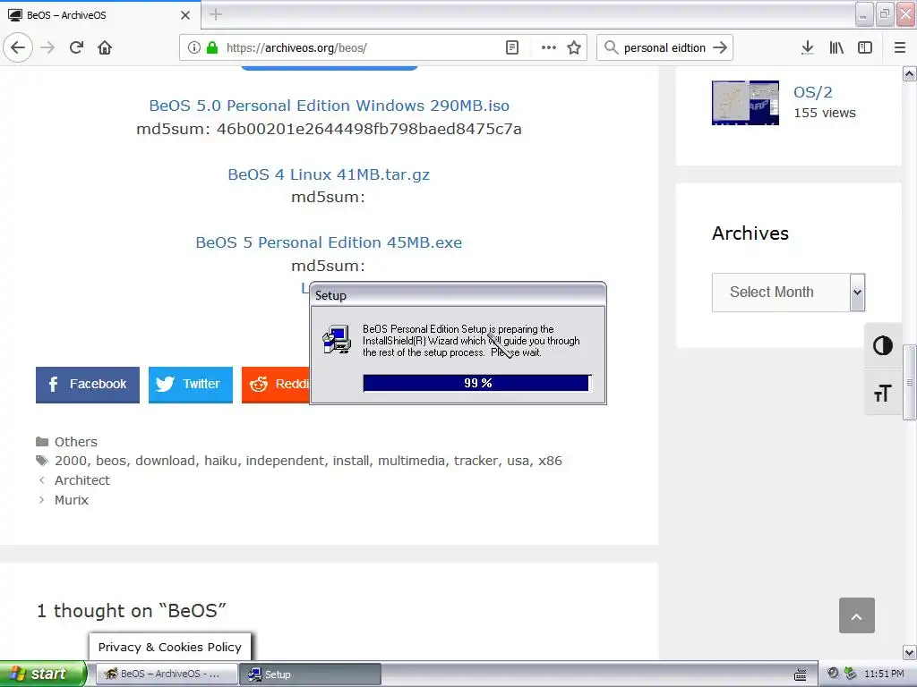Share the page on Facebook
This screenshot has height=687, width=917.
pyautogui.click(x=88, y=385)
